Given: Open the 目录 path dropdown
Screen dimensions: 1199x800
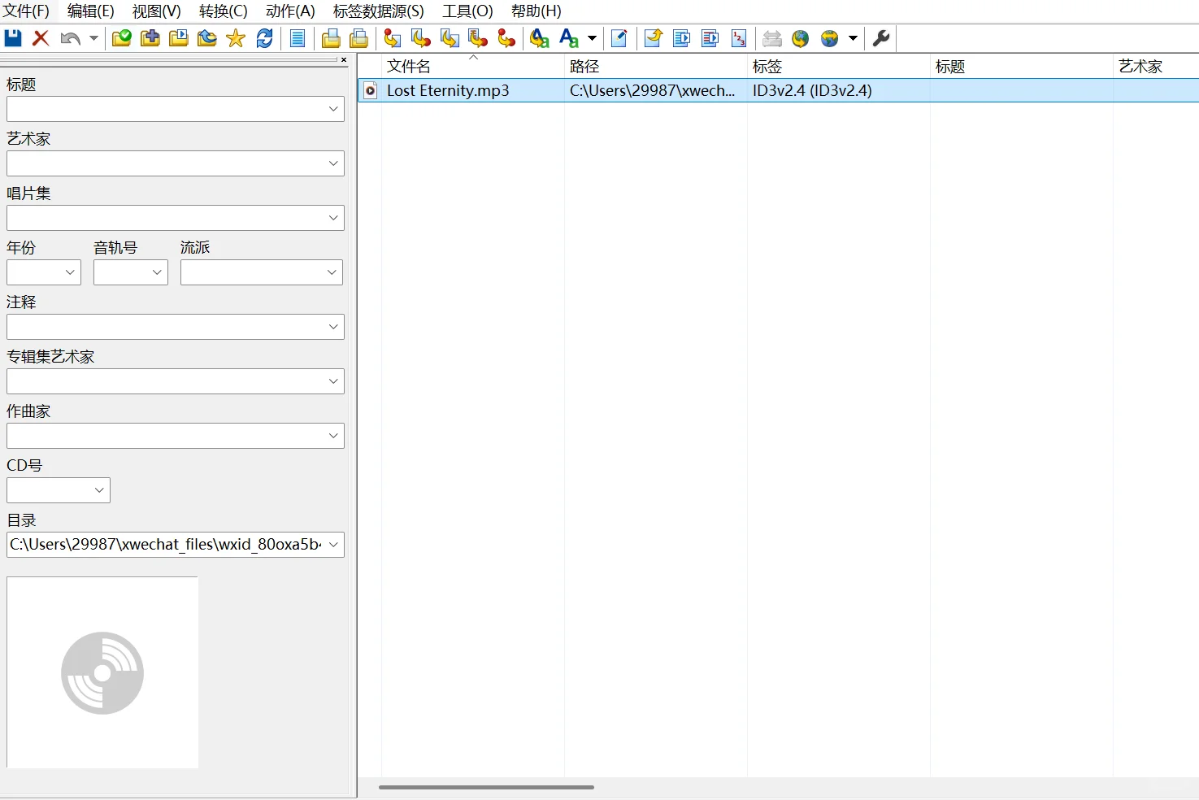Looking at the screenshot, I should click(x=333, y=545).
